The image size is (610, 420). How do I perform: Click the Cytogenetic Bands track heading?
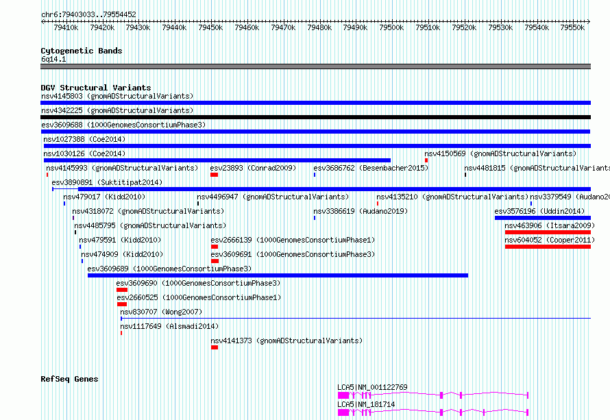(x=82, y=51)
